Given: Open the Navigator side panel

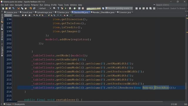Looking at the screenshot, I should point(2,51).
